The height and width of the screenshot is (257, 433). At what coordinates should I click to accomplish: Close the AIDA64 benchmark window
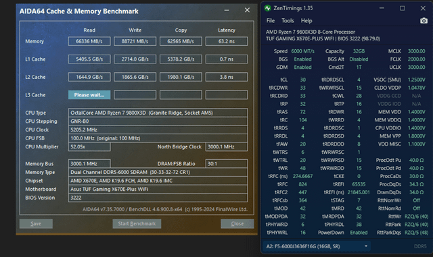[247, 10]
